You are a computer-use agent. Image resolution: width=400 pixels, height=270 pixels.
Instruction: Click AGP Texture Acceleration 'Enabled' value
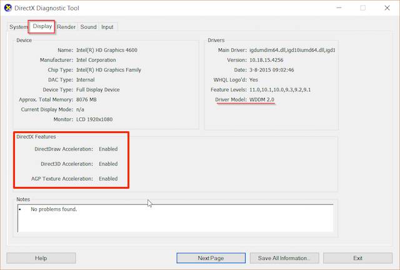108,179
